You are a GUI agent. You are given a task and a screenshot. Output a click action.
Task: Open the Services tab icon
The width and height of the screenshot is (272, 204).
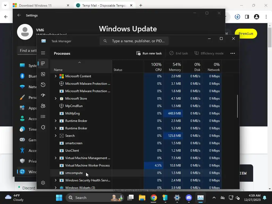(43, 127)
